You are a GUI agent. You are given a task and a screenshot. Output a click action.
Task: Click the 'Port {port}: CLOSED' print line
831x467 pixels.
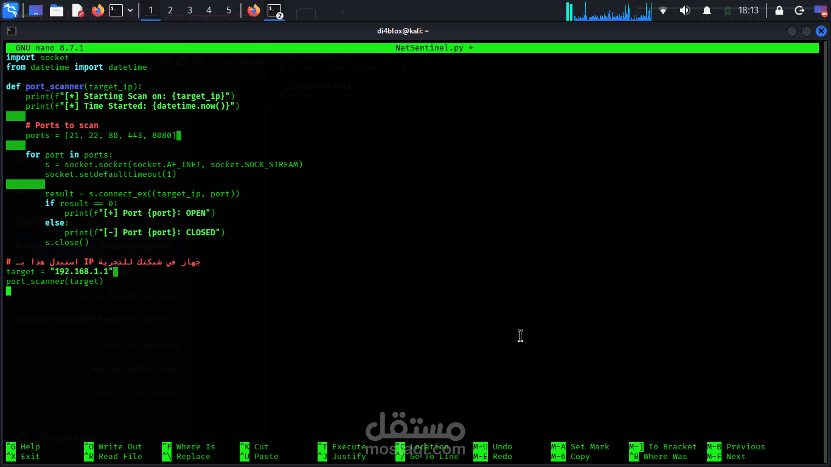[x=145, y=232]
